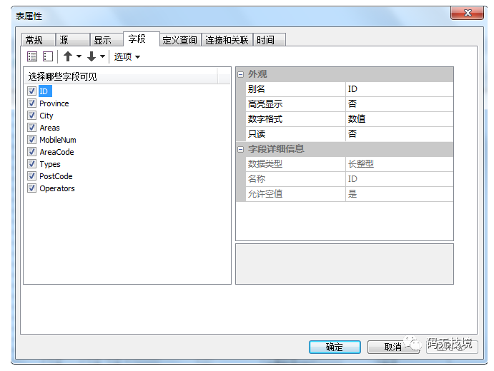Move field up arrow icon
The width and height of the screenshot is (494, 371).
pyautogui.click(x=68, y=56)
